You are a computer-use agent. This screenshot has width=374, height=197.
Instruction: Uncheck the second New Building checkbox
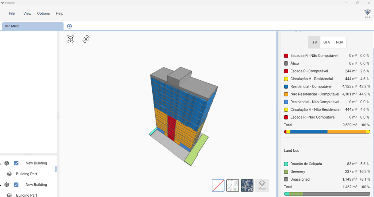pos(16,185)
